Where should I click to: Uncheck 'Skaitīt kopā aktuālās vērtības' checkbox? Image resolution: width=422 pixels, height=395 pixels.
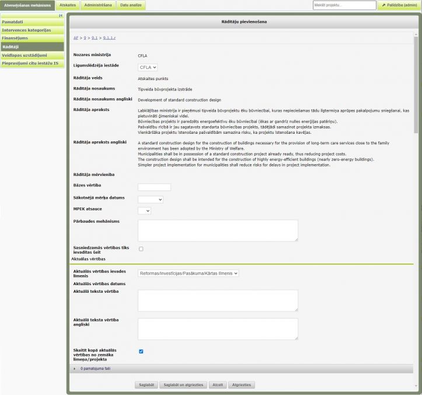[x=141, y=351]
